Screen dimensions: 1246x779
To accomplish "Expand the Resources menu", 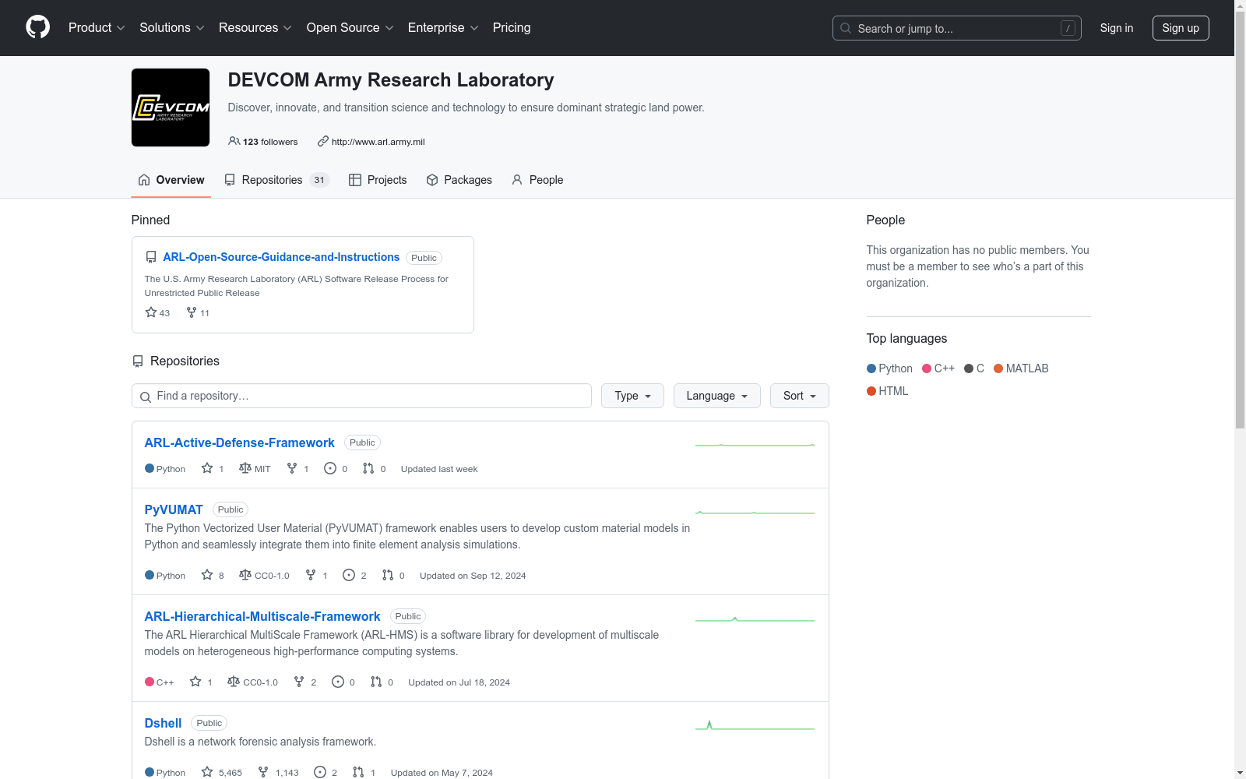I will point(255,28).
